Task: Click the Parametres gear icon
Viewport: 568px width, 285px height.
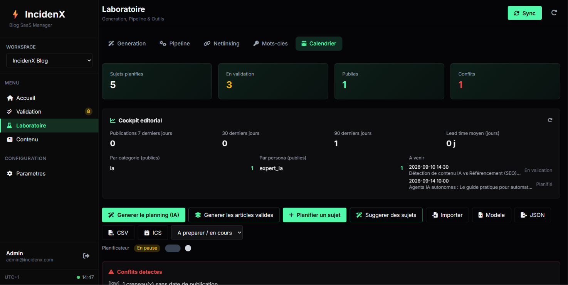Action: pyautogui.click(x=10, y=174)
